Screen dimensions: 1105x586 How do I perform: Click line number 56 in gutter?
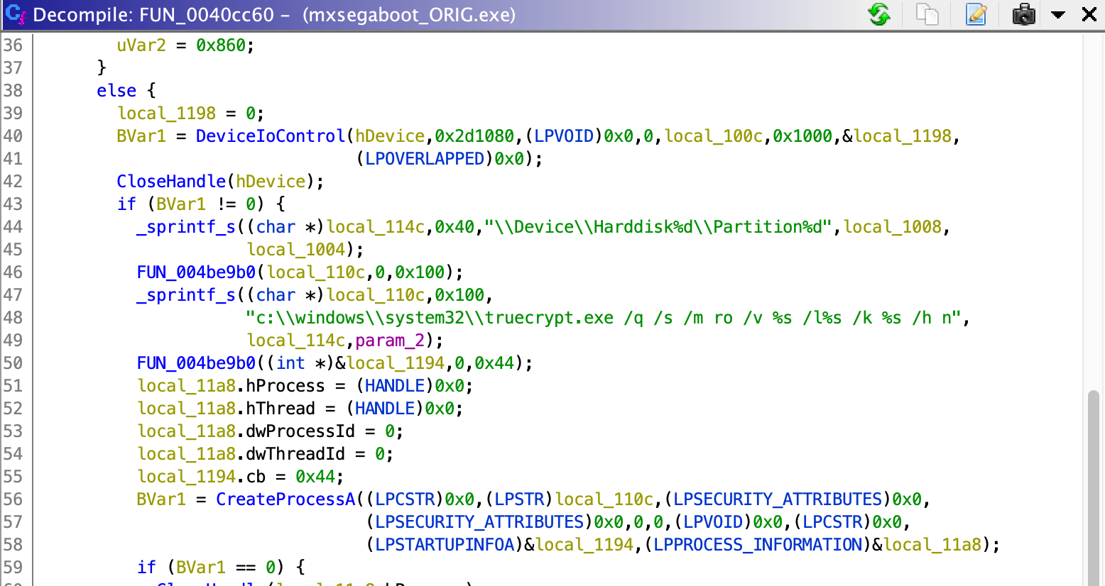tap(13, 499)
